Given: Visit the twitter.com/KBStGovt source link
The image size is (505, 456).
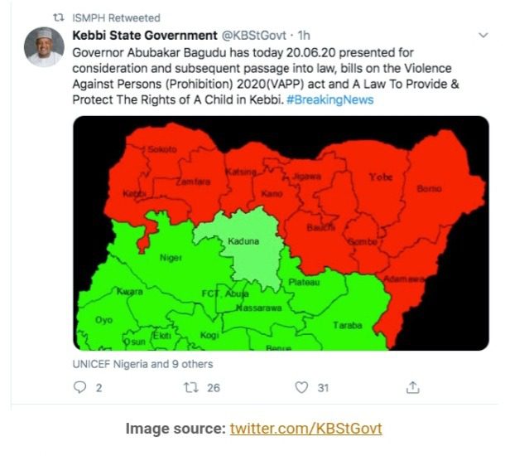Looking at the screenshot, I should coord(305,429).
